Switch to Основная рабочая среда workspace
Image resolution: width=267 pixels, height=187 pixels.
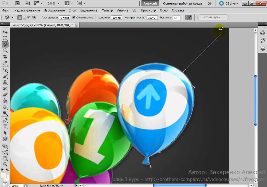click(182, 3)
